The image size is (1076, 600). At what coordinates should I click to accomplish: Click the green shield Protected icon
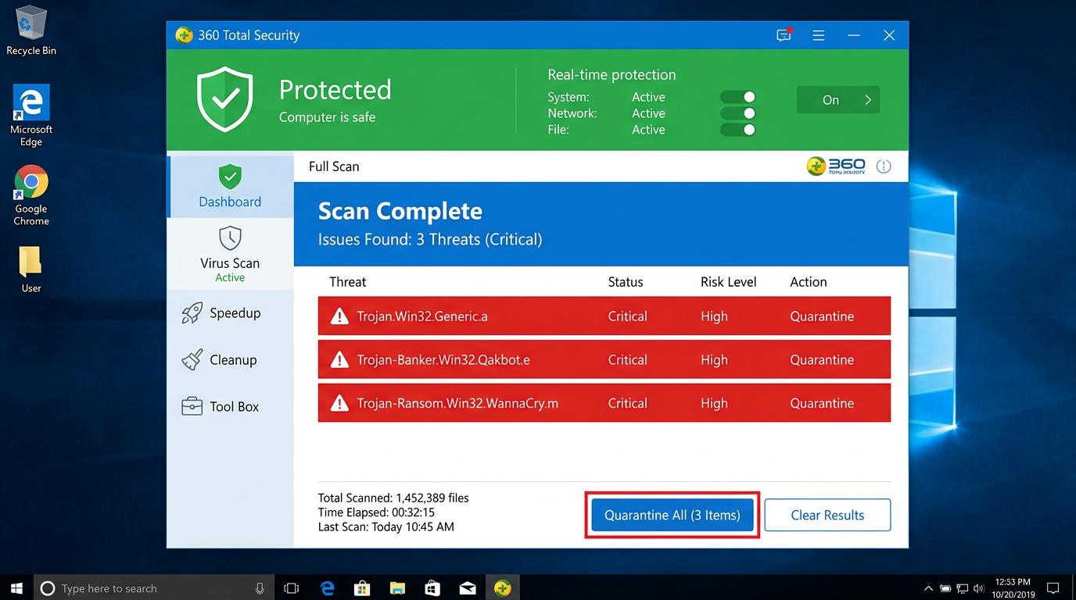point(225,99)
